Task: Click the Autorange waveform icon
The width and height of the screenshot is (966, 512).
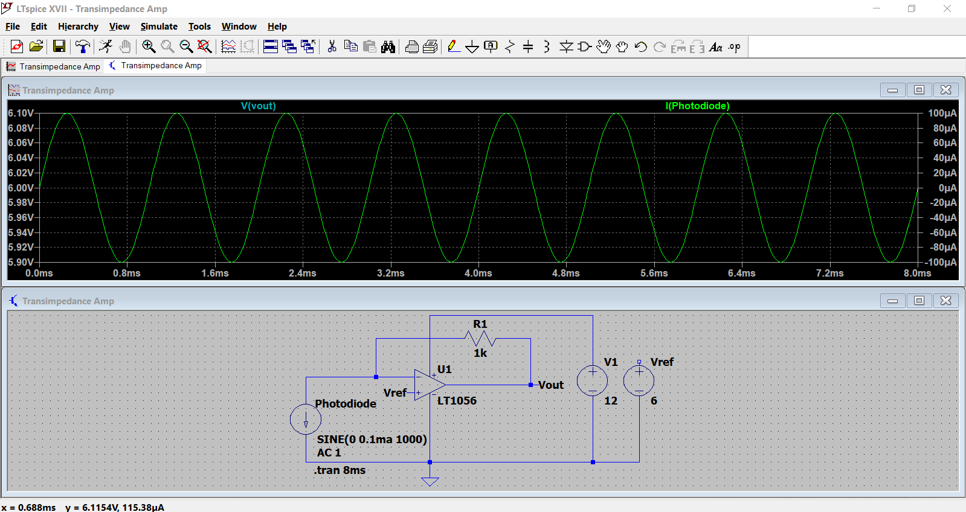Action: tap(247, 46)
